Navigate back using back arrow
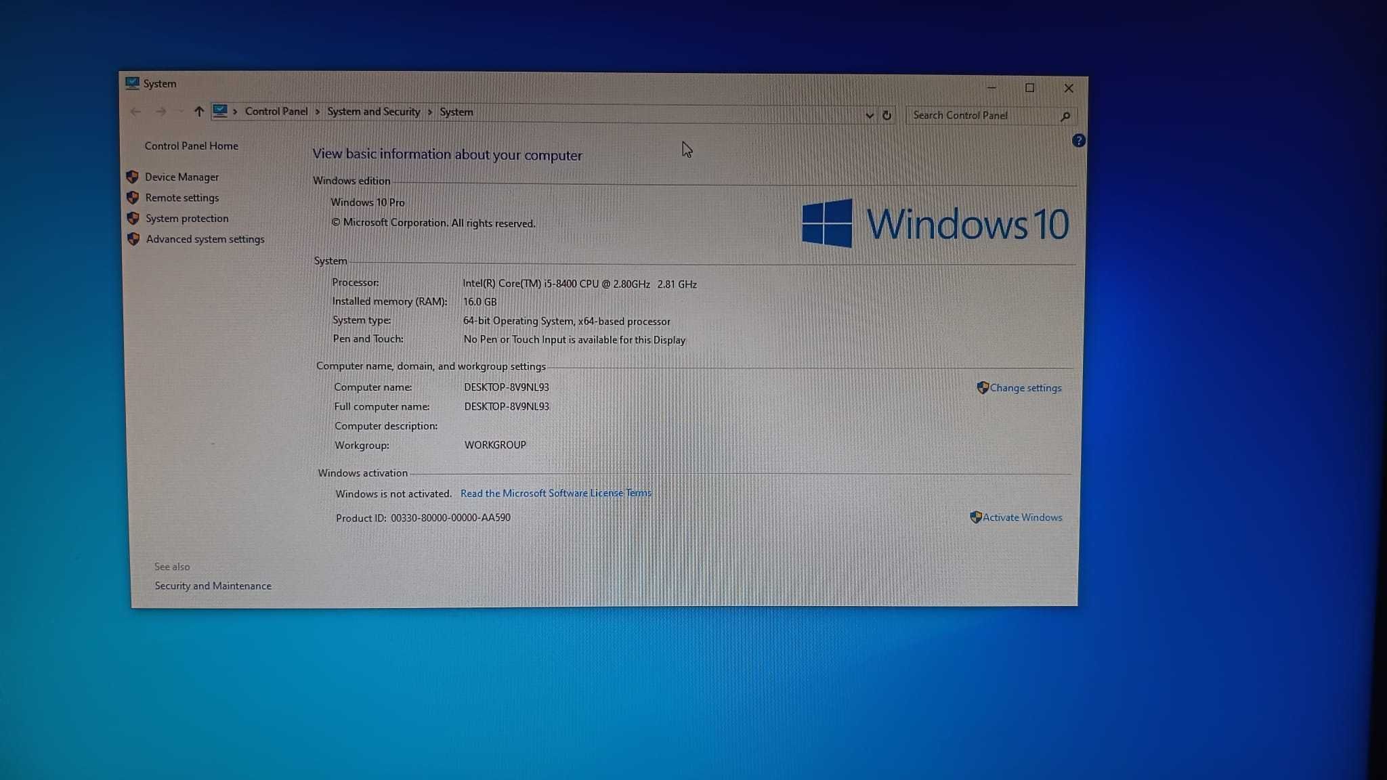This screenshot has width=1387, height=780. [136, 112]
